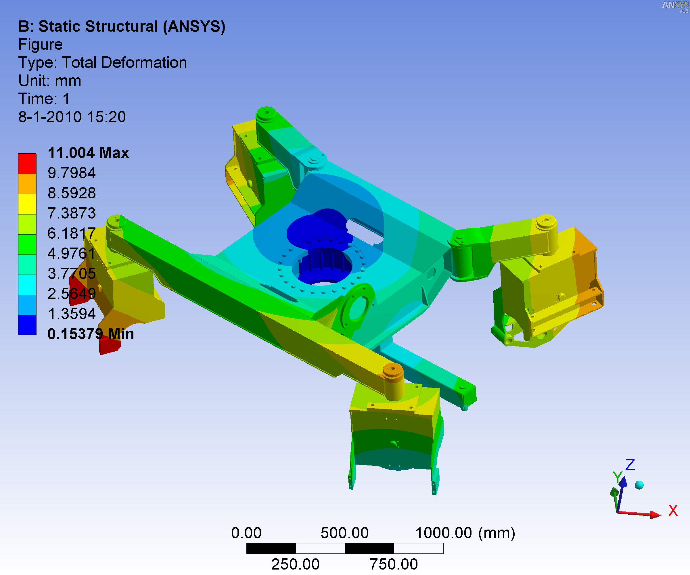Click the red X axis arrow
Screen dimensions: 690x575
pyautogui.click(x=640, y=513)
